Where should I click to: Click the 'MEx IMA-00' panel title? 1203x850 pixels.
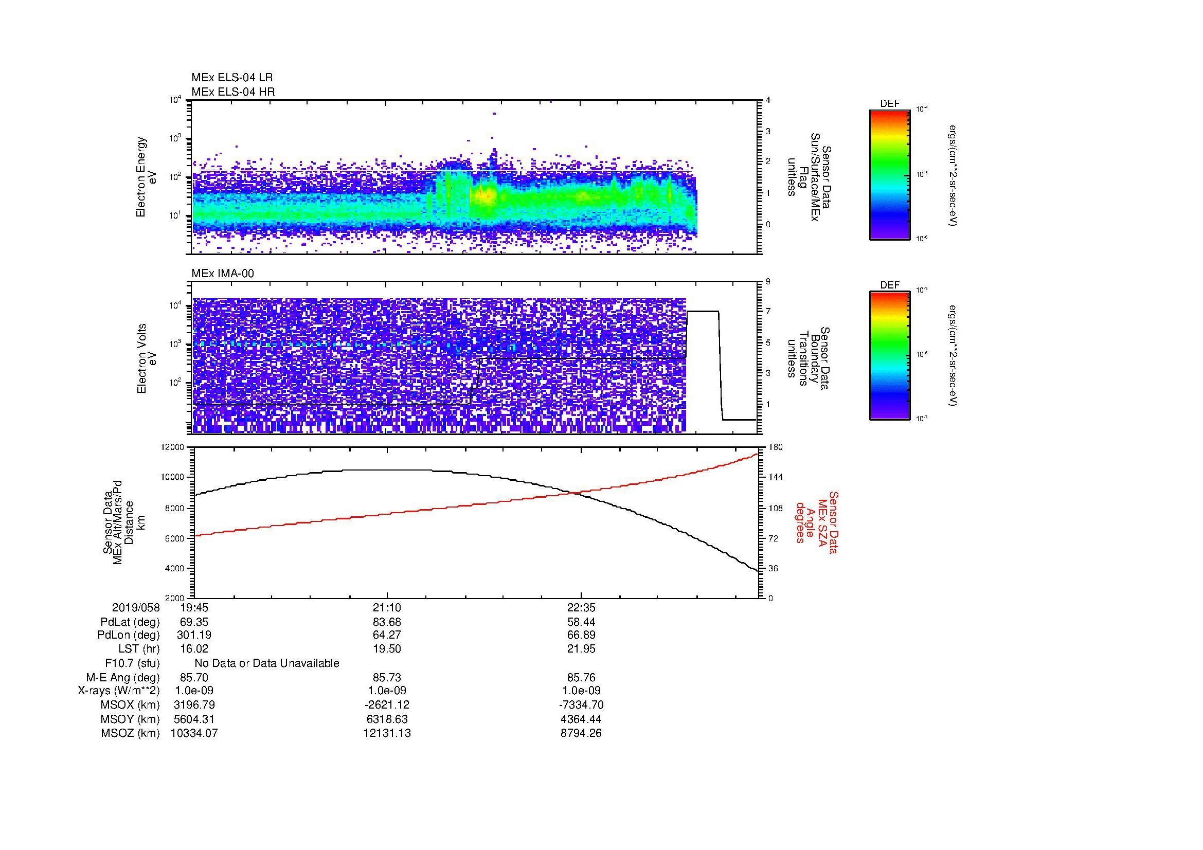tap(223, 274)
